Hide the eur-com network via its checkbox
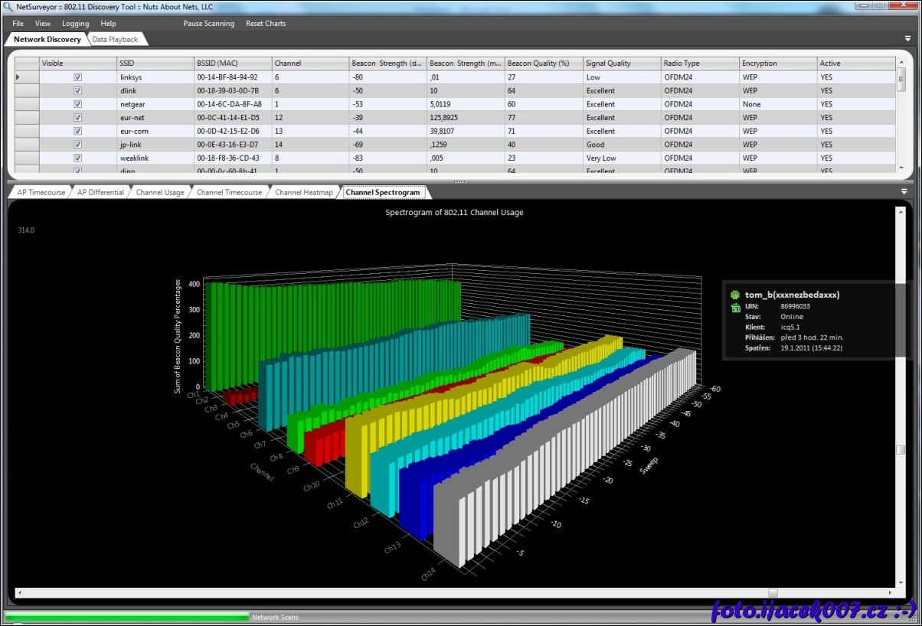 click(77, 131)
